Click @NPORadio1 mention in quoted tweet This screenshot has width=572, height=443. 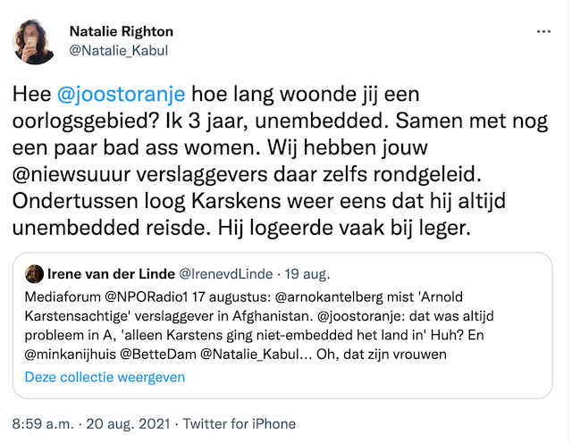click(x=147, y=297)
